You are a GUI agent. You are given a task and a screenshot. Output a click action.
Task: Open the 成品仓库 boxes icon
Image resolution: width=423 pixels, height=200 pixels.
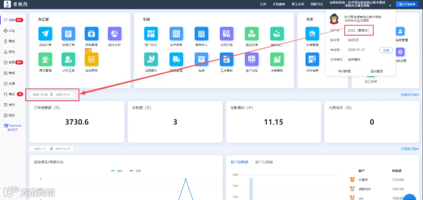[252, 34]
